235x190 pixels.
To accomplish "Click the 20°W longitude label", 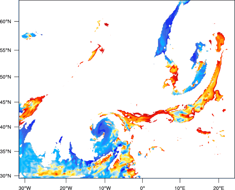I will pyautogui.click(x=66, y=188).
